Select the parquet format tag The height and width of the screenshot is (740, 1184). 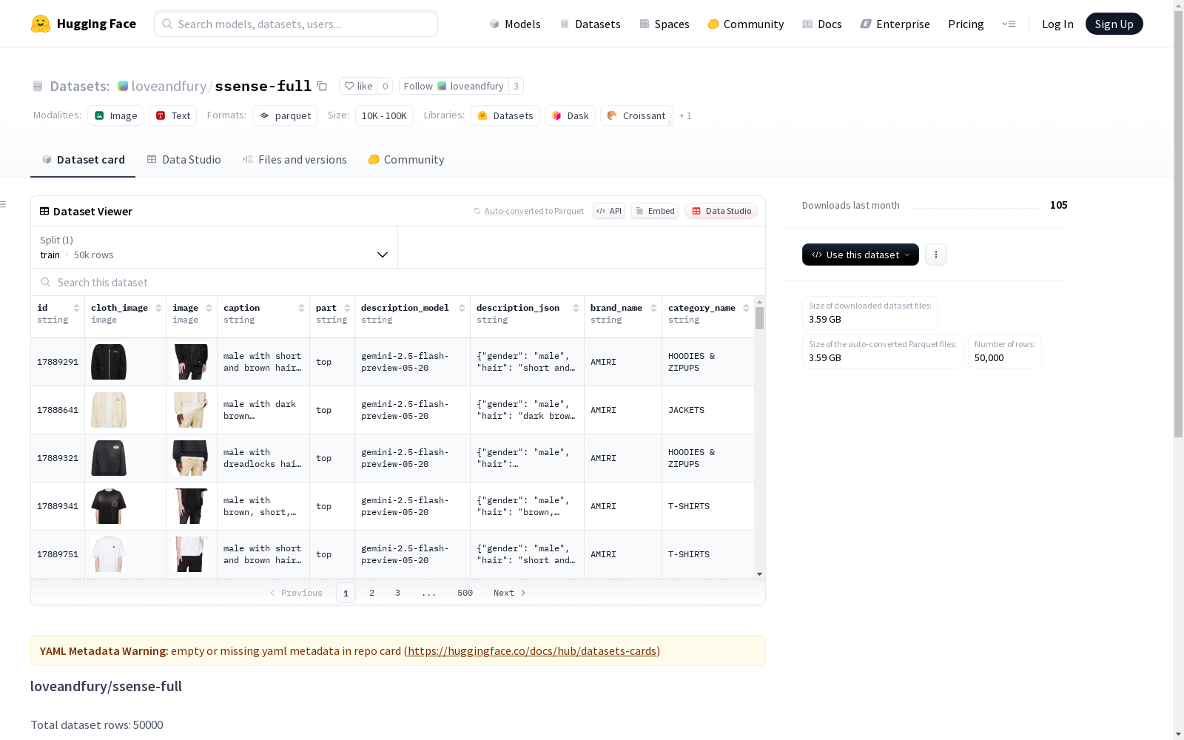[x=285, y=115]
